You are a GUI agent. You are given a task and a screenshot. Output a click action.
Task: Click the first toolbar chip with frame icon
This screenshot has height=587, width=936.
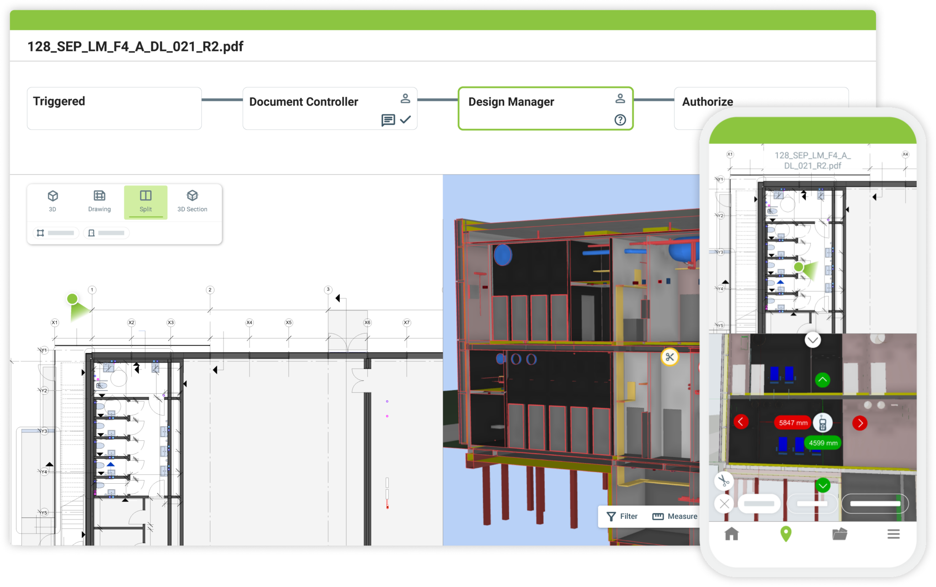pos(55,233)
